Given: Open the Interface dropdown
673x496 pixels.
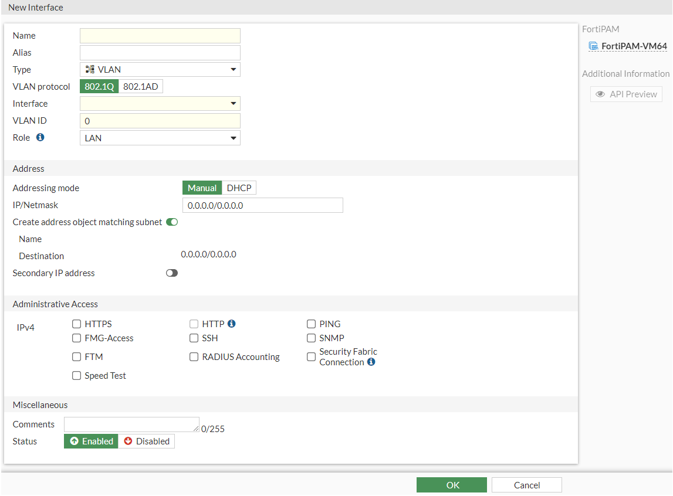Looking at the screenshot, I should point(234,103).
